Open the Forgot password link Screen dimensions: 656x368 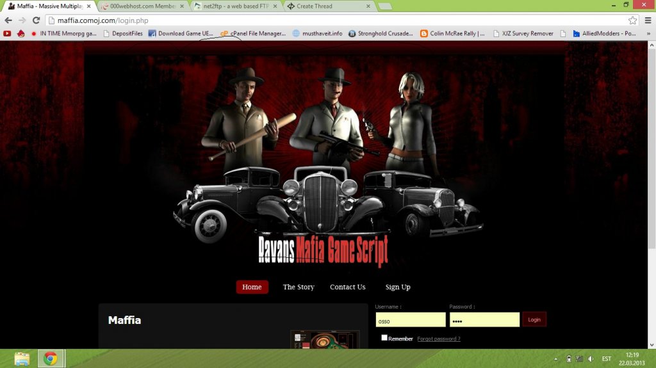pos(438,339)
